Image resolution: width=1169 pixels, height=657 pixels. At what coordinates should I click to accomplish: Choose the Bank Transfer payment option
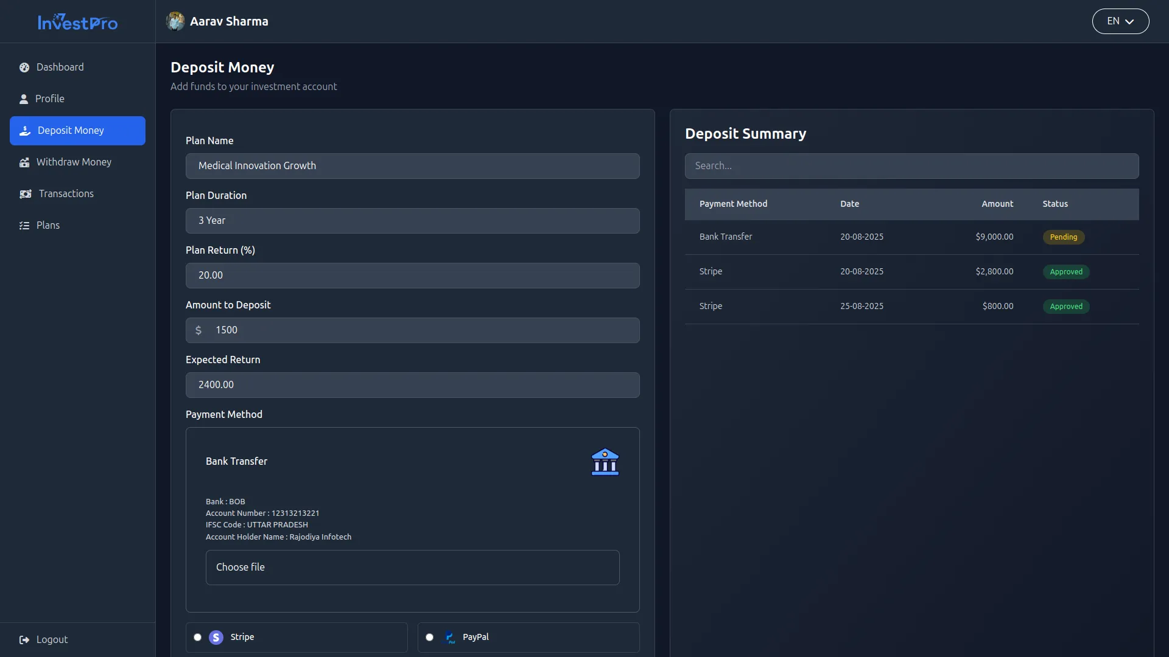click(237, 462)
